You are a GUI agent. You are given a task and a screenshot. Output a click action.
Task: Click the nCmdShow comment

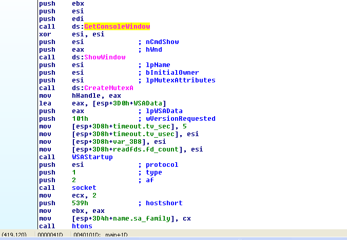(162, 42)
